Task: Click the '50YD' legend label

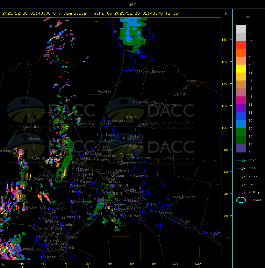Action: [x=252, y=160]
